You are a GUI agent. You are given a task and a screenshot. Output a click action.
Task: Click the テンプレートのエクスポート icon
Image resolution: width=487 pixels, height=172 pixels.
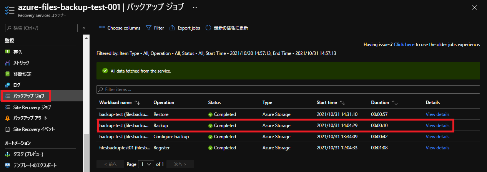click(7, 165)
